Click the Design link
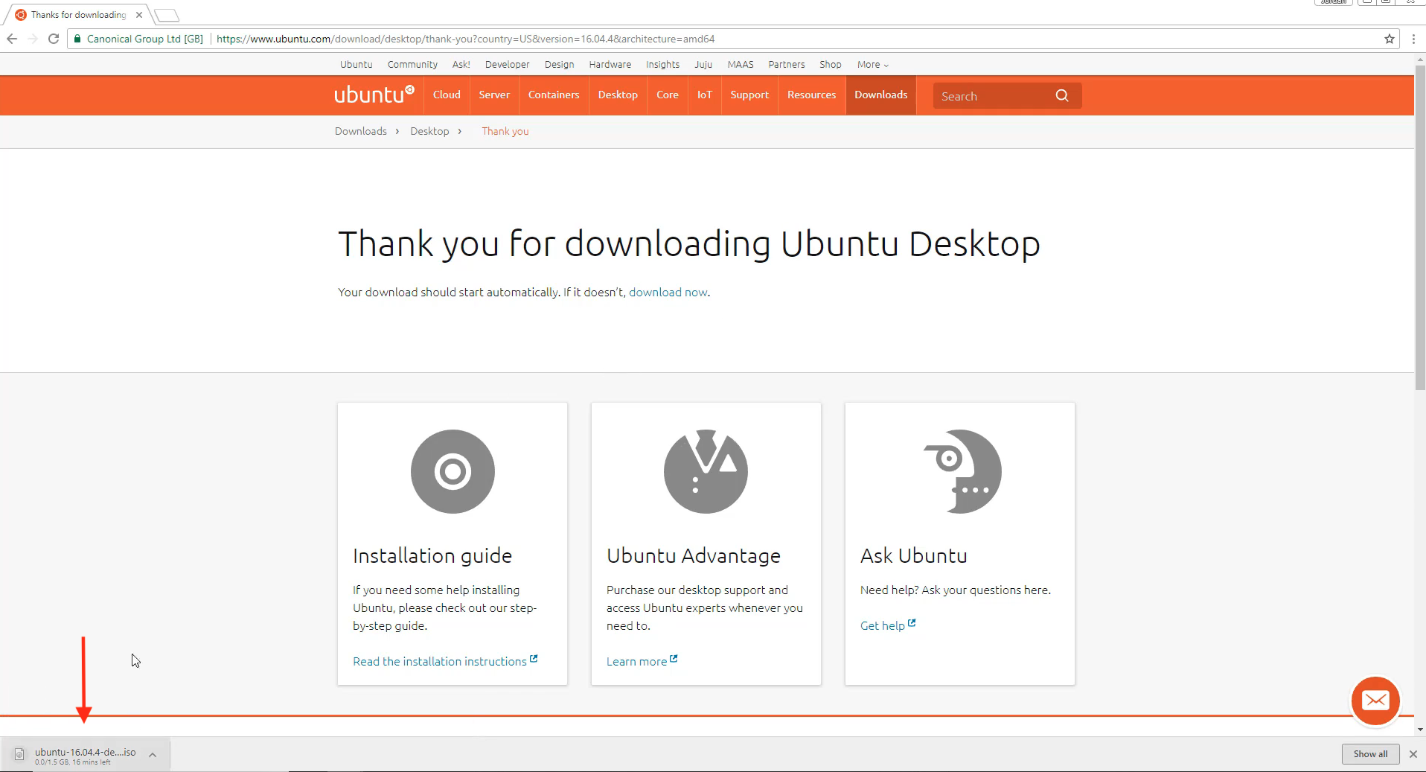1426x772 pixels. pos(559,65)
